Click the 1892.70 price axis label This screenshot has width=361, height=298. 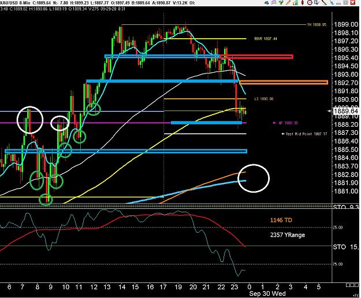coord(346,83)
